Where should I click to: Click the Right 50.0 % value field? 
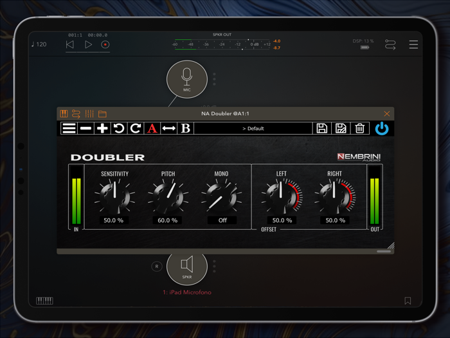pyautogui.click(x=335, y=220)
